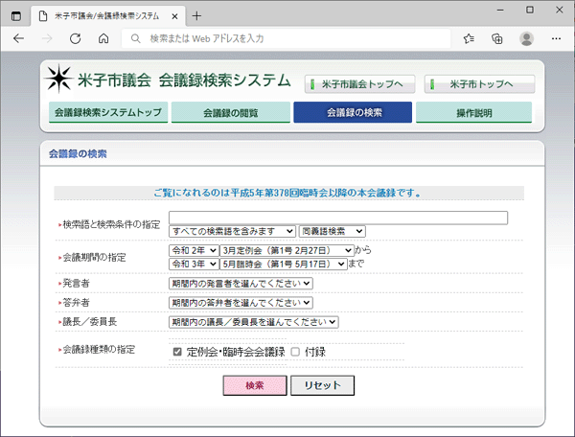Click the notice ご覧になれるのは平成5年 text
Viewport: 575px width, 437px height.
(287, 193)
